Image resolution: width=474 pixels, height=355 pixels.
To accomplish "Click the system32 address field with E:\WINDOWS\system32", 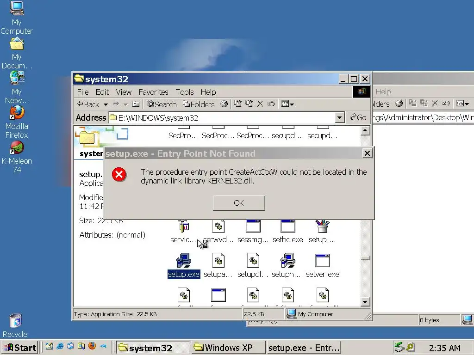I will [x=222, y=118].
